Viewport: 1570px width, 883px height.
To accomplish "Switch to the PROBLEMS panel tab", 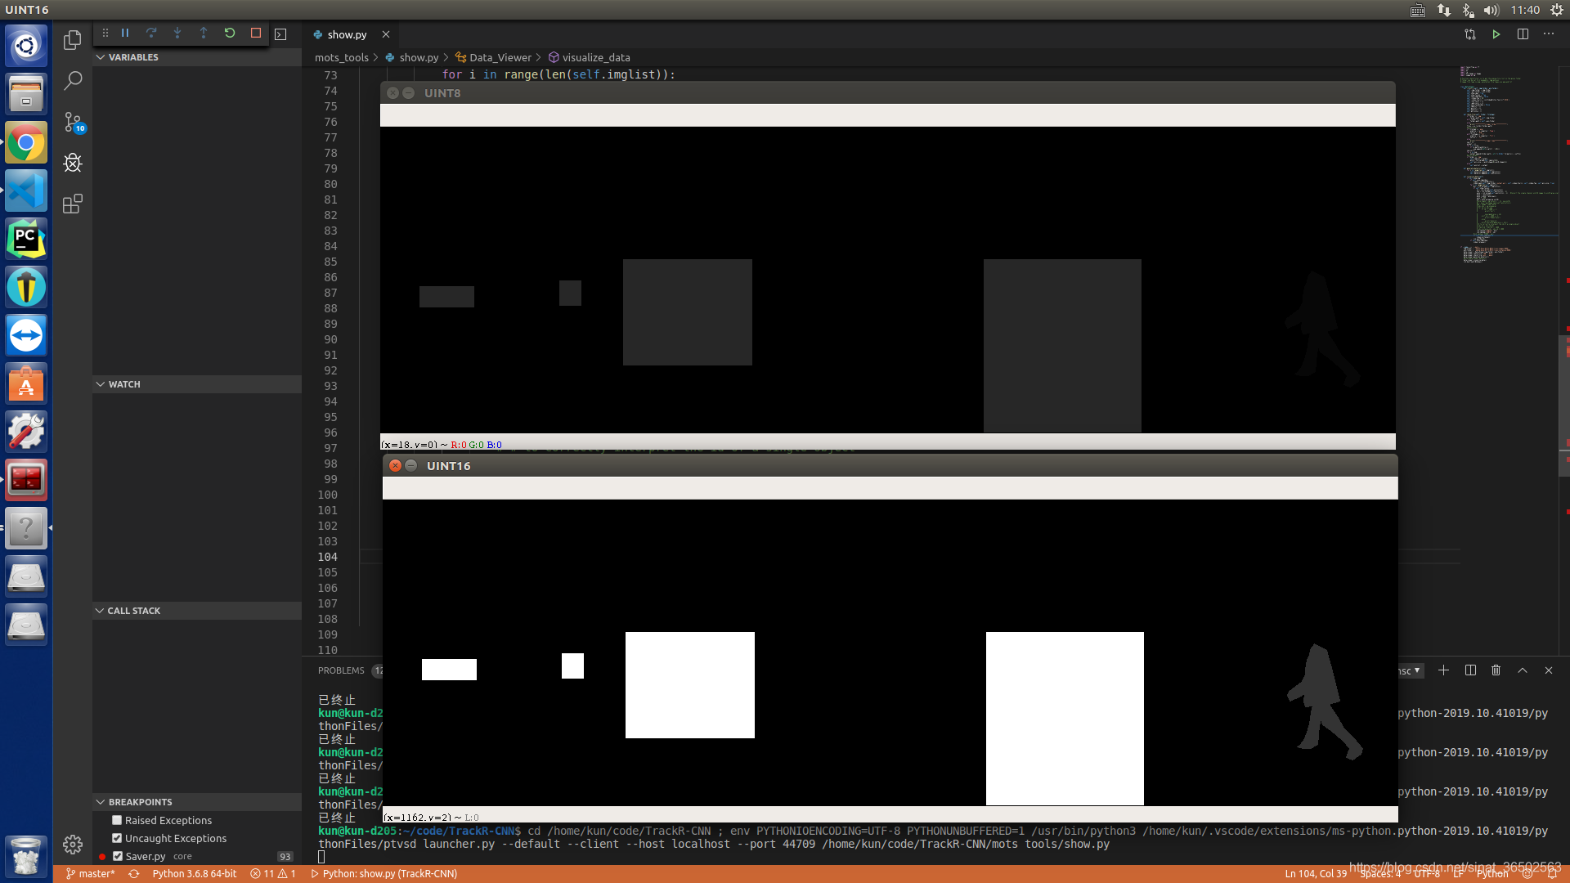I will (341, 670).
